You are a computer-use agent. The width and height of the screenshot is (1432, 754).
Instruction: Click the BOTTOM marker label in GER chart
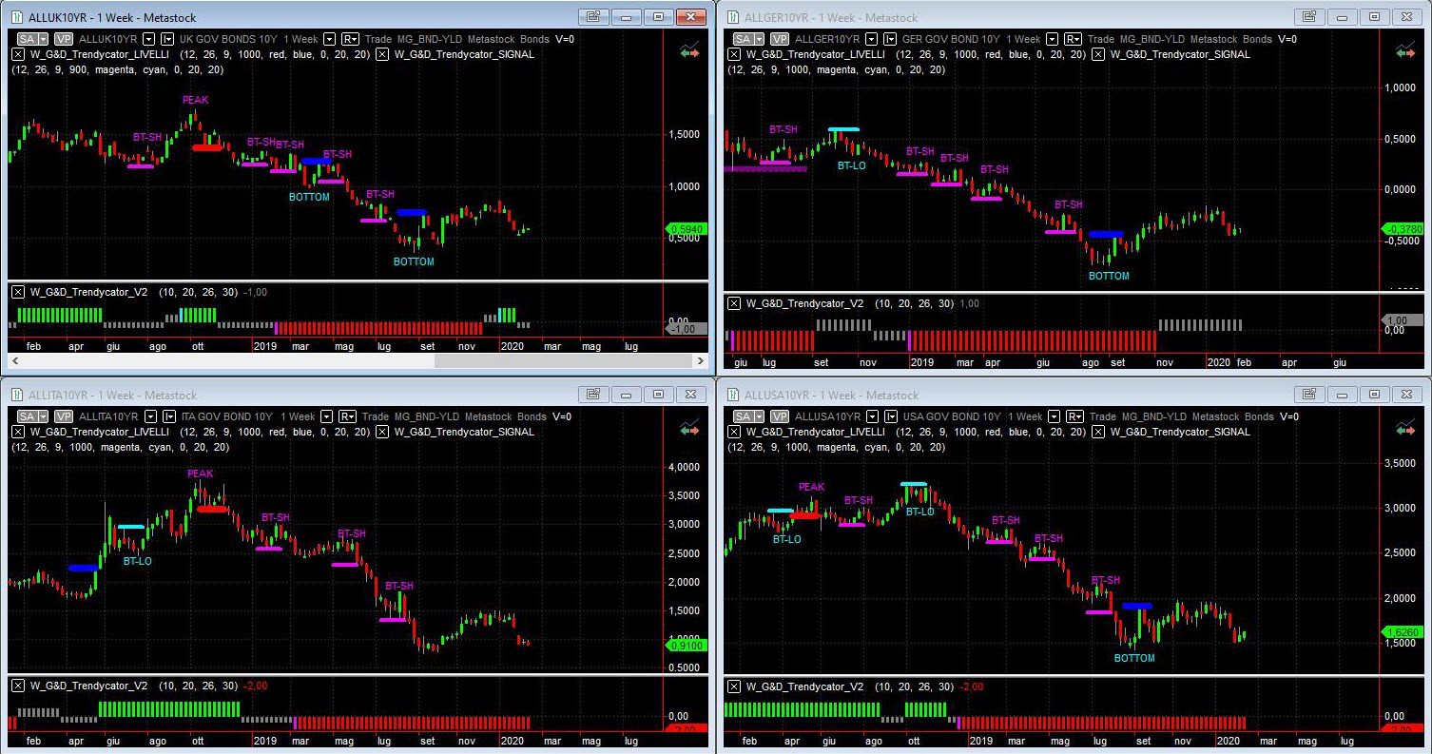click(1109, 276)
